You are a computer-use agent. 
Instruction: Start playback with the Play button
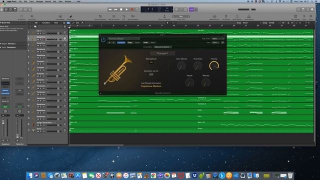tap(126, 9)
